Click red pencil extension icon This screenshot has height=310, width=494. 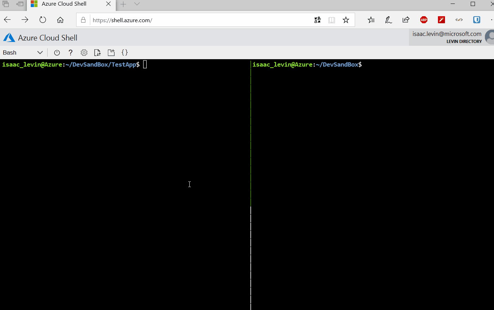tap(441, 20)
